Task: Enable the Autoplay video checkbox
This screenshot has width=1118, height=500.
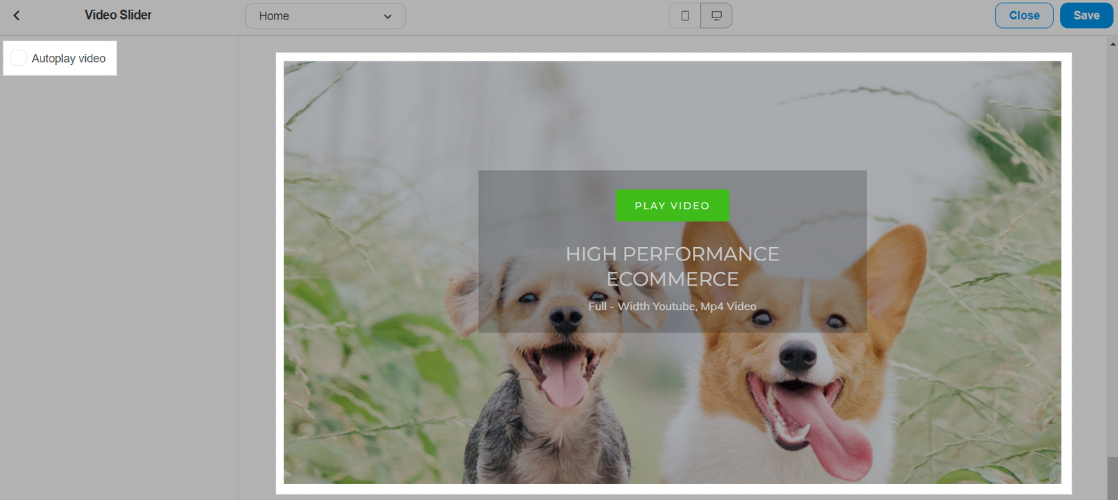Action: tap(19, 58)
